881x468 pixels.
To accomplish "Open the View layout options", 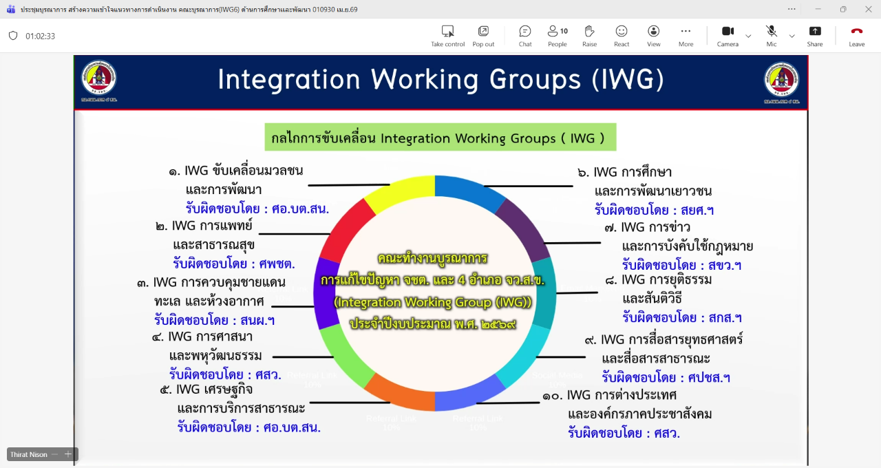I will coord(653,36).
